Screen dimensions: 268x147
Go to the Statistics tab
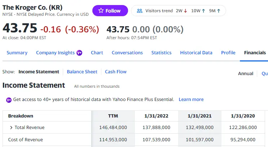pos(161,53)
